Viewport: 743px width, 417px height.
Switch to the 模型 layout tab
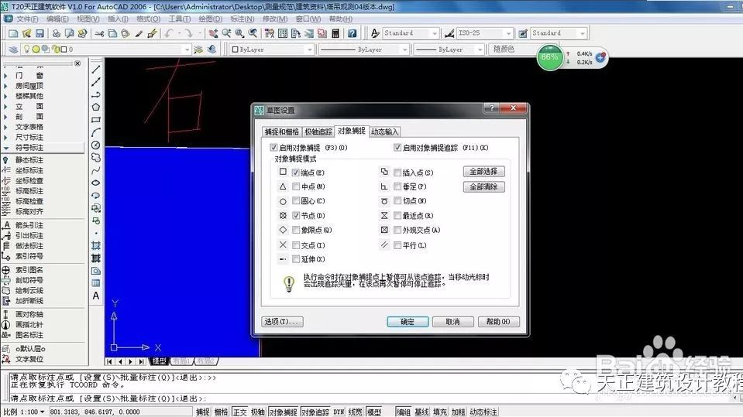[160, 361]
